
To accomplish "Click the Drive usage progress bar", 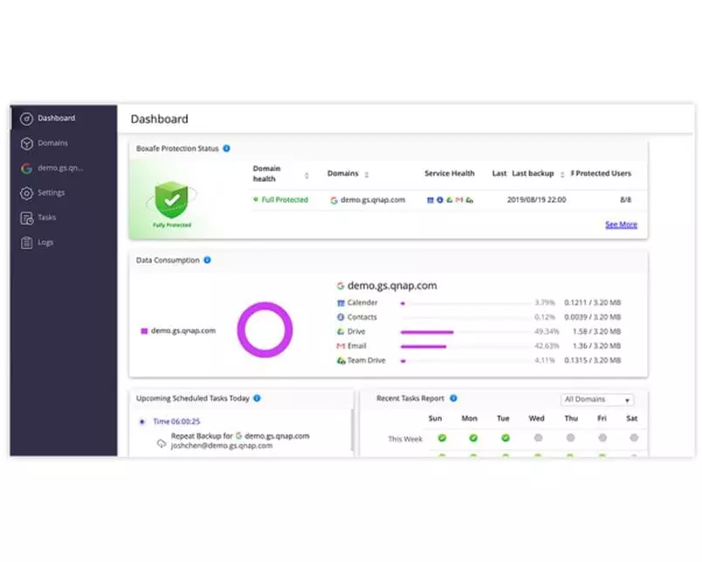I will [x=427, y=332].
